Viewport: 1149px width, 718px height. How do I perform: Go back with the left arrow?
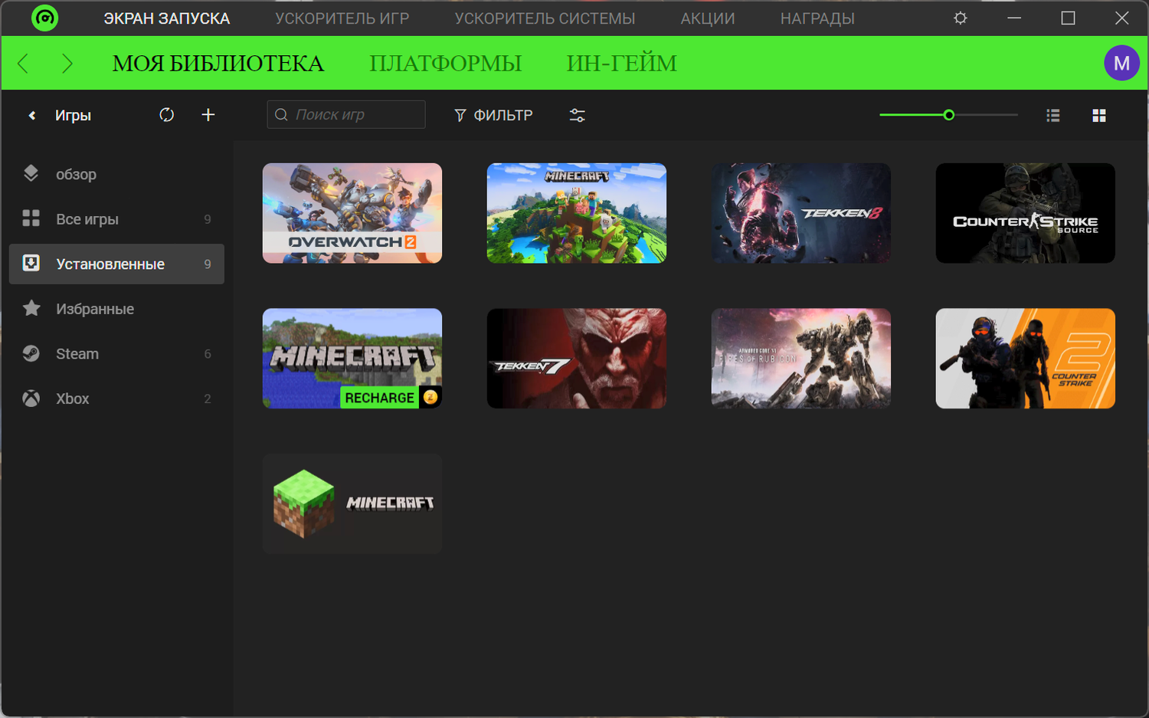23,64
